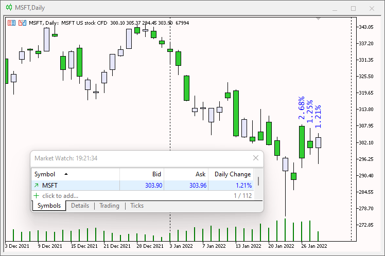Select the Ticks tab
Screen dimensions: 385x256
[x=137, y=206]
